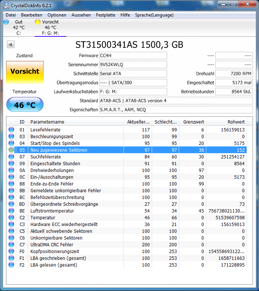
Task: Open the Aussehen menu
Action: click(81, 15)
